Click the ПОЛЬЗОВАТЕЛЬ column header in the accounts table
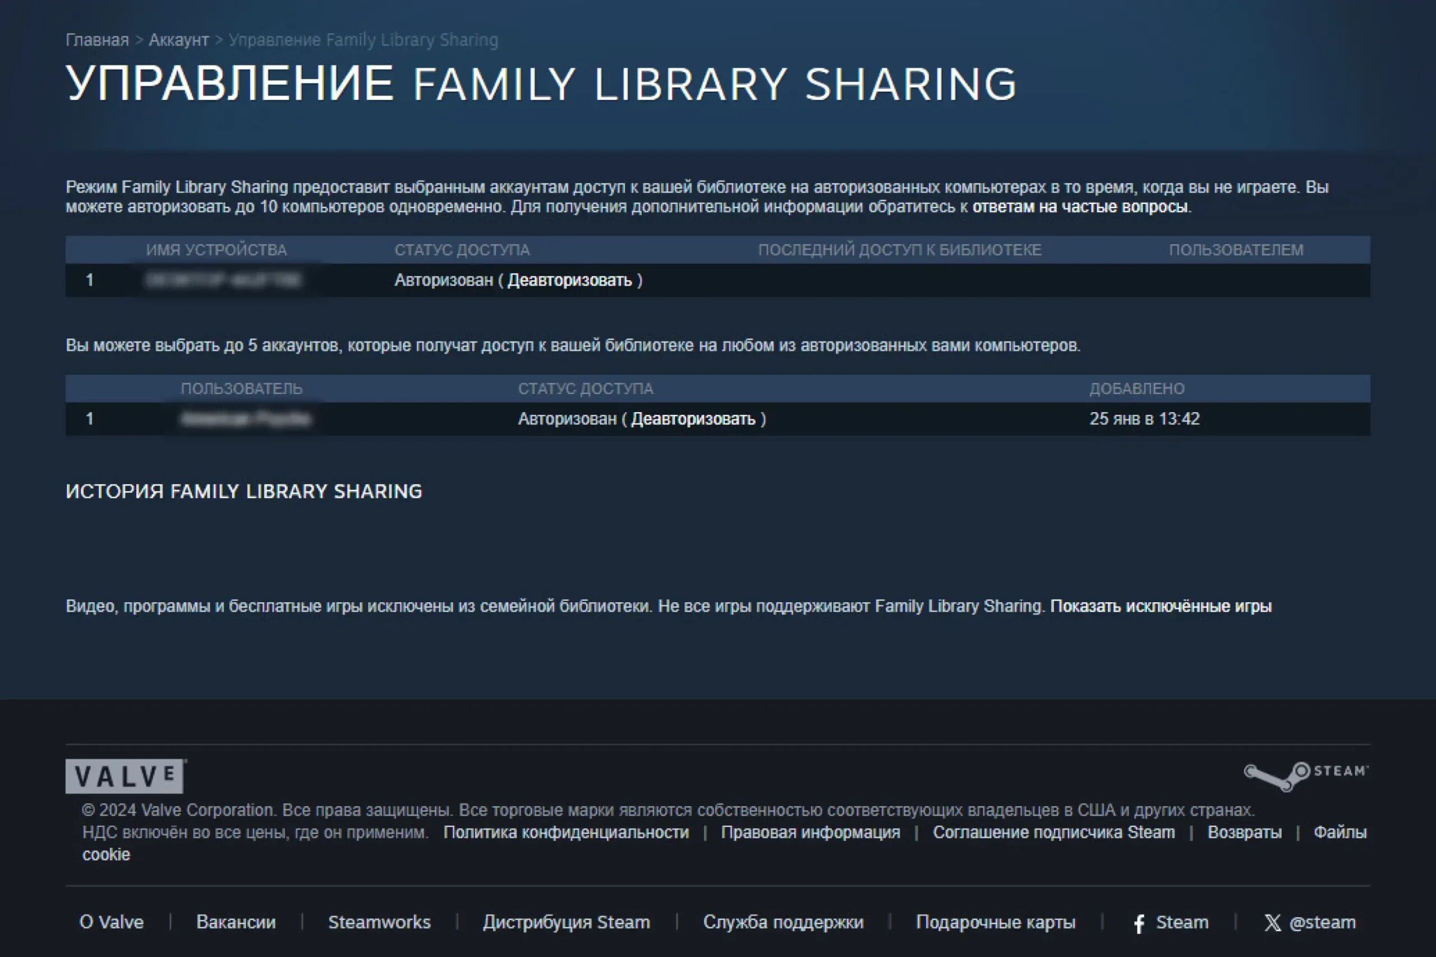The height and width of the screenshot is (957, 1436). click(241, 388)
